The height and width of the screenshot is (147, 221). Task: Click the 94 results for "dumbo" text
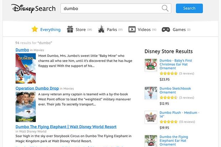34,43
